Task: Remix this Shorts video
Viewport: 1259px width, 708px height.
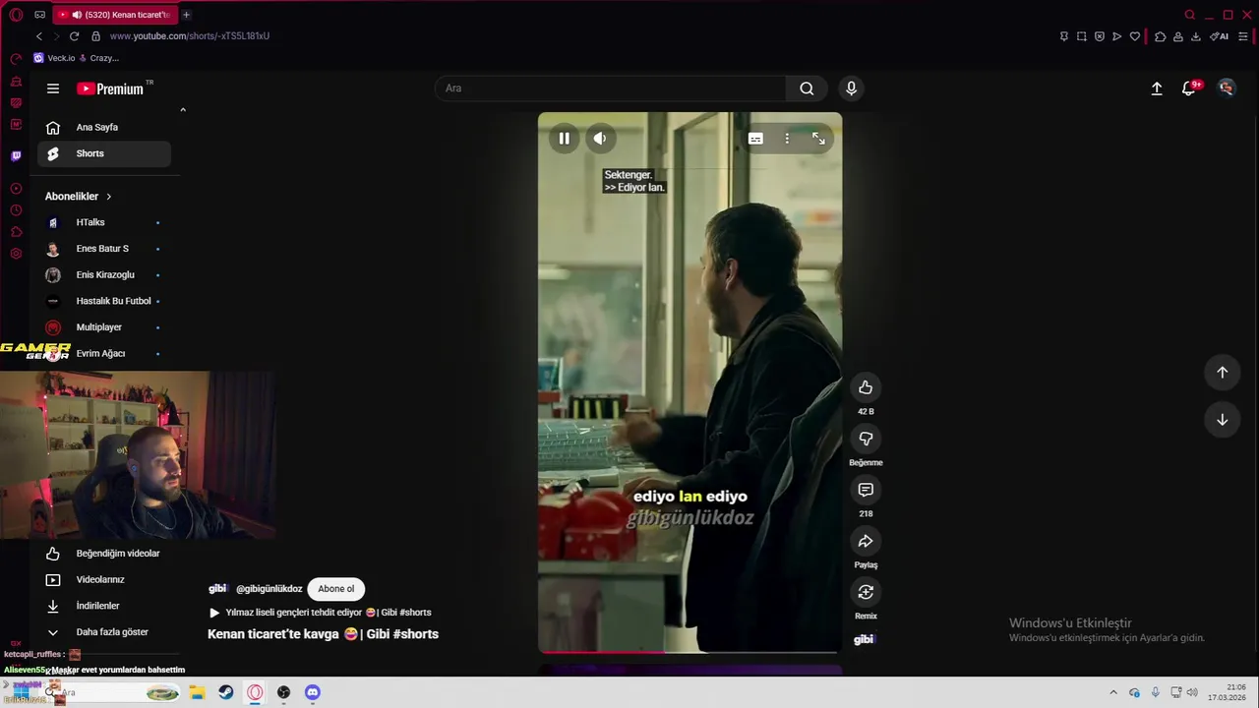Action: 866,592
